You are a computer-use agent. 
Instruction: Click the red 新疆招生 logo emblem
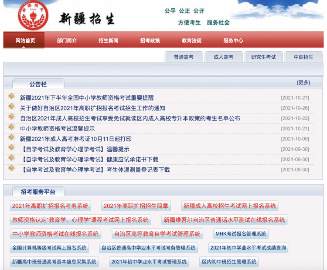pyautogui.click(x=33, y=16)
